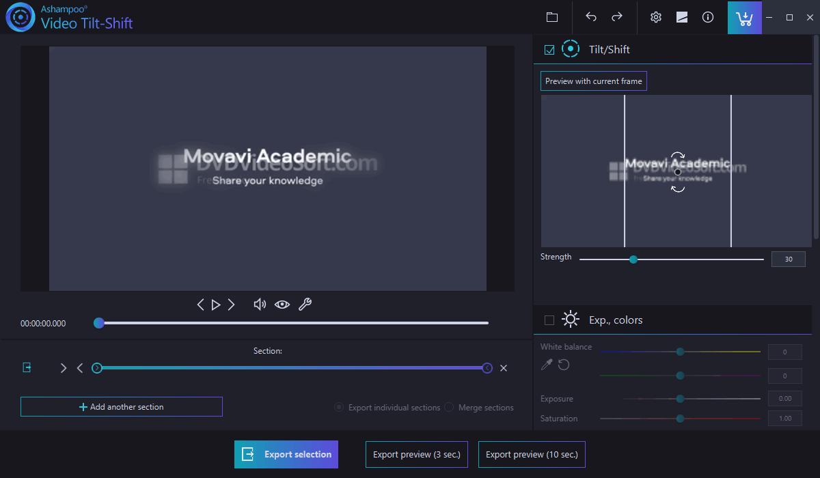The height and width of the screenshot is (478, 820).
Task: Click Export selection button
Action: click(x=286, y=454)
